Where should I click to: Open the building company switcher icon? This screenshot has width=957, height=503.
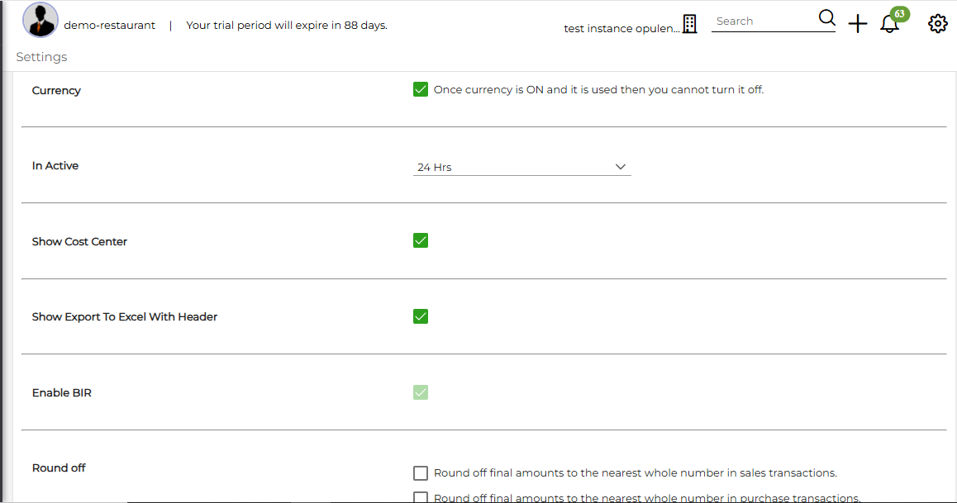pyautogui.click(x=690, y=25)
